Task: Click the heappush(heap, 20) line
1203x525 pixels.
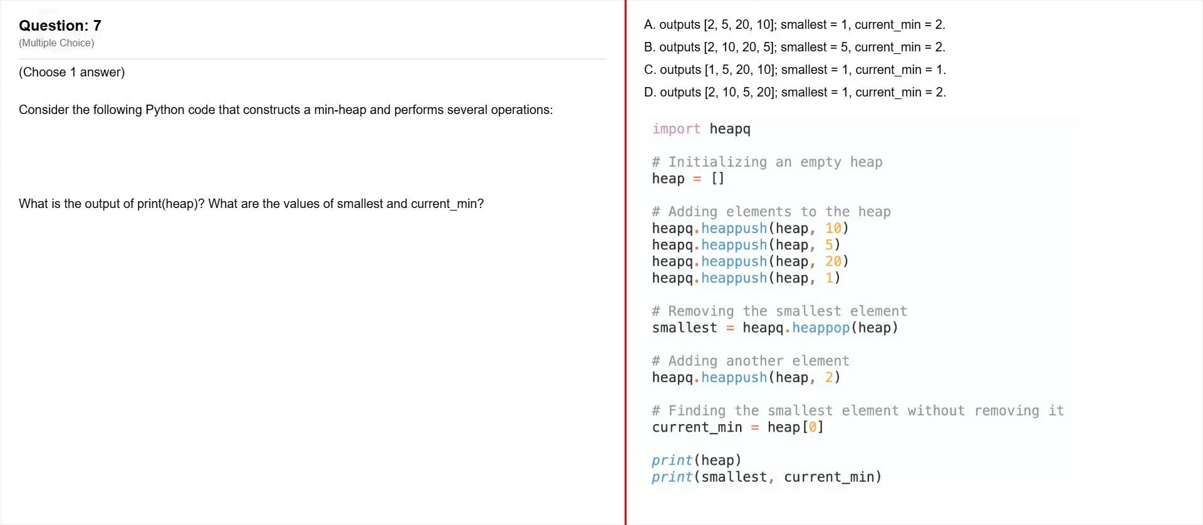Action: pyautogui.click(x=750, y=261)
